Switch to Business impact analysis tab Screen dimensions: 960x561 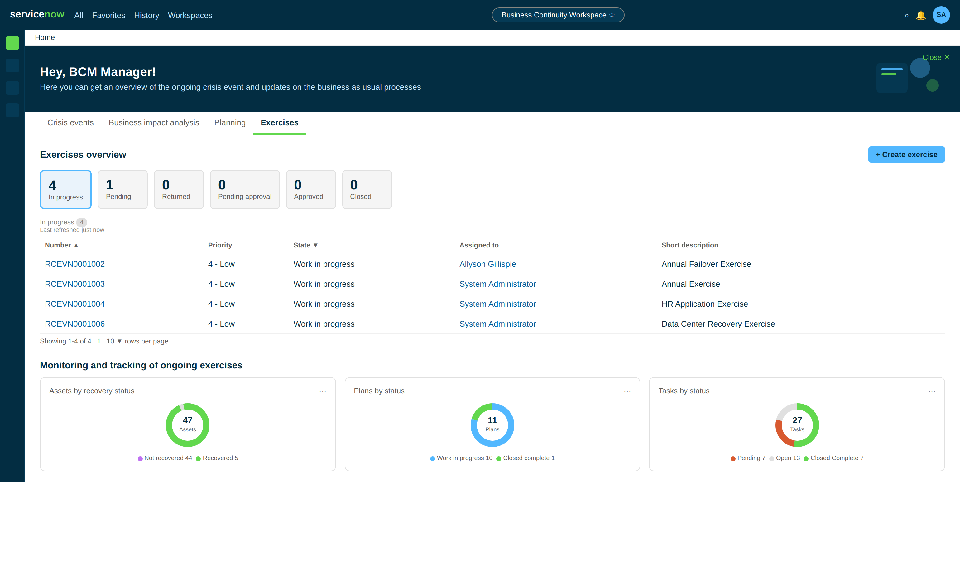[x=154, y=122]
